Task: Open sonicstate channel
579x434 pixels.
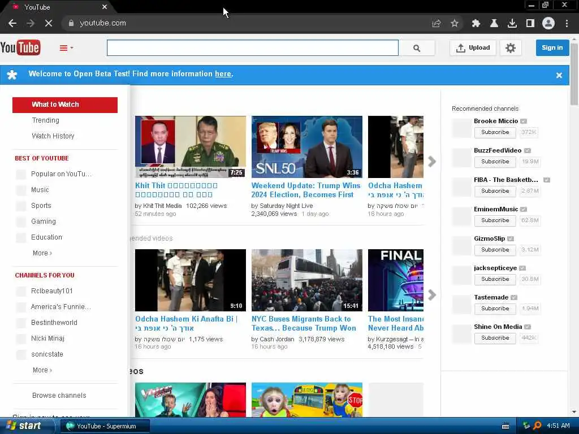Action: (x=47, y=355)
